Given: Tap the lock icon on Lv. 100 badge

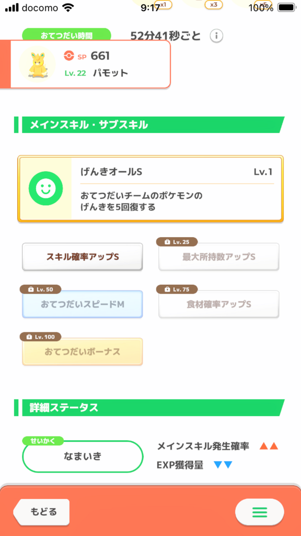Looking at the screenshot, I should [x=31, y=337].
